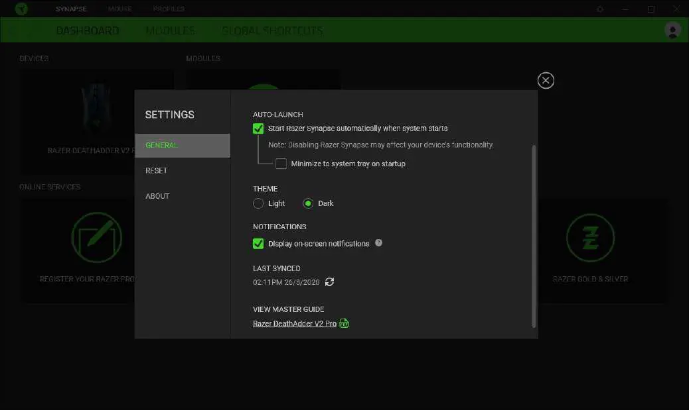Open the About section
This screenshot has height=410, width=689.
(x=157, y=195)
